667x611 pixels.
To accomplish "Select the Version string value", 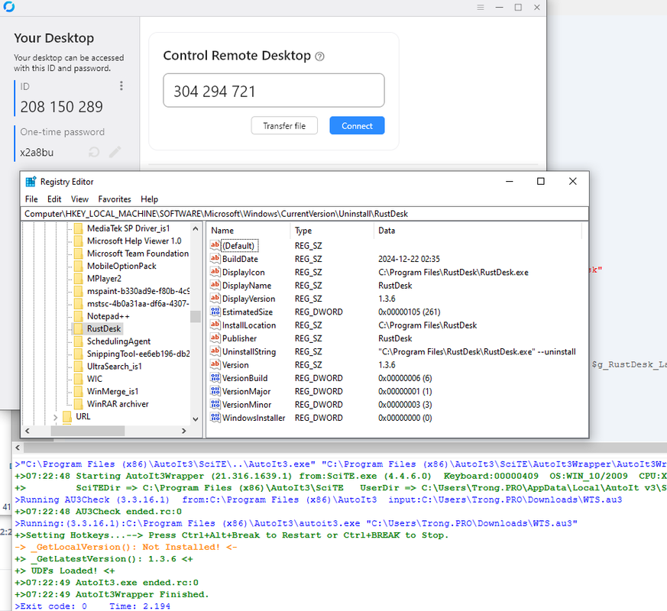I will coord(235,365).
